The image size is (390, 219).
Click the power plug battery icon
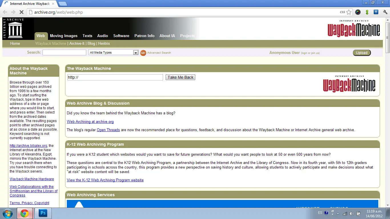358,214
